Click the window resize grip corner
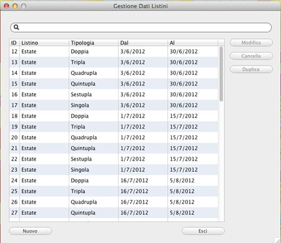The image size is (281, 243). point(277,240)
